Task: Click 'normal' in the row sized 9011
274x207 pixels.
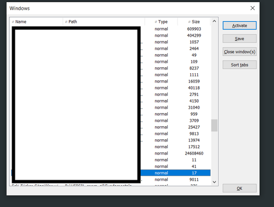Action: pyautogui.click(x=161, y=180)
